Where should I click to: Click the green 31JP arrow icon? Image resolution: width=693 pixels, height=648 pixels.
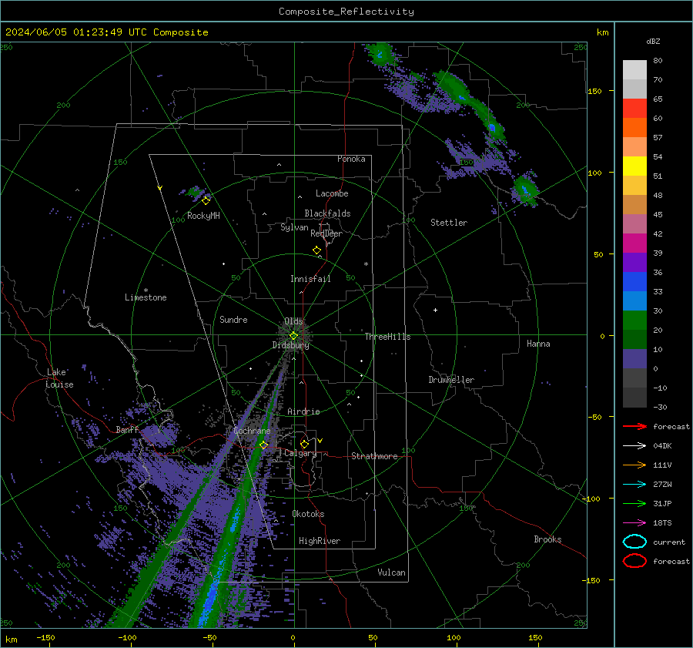click(634, 503)
